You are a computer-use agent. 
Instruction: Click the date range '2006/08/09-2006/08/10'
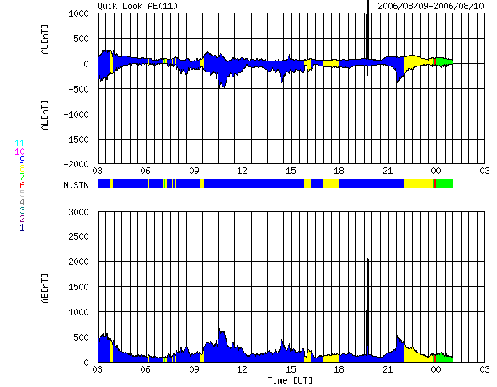[x=430, y=6]
